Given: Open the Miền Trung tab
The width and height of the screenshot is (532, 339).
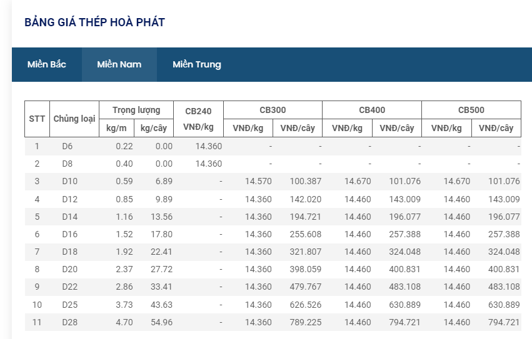Looking at the screenshot, I should [x=196, y=64].
